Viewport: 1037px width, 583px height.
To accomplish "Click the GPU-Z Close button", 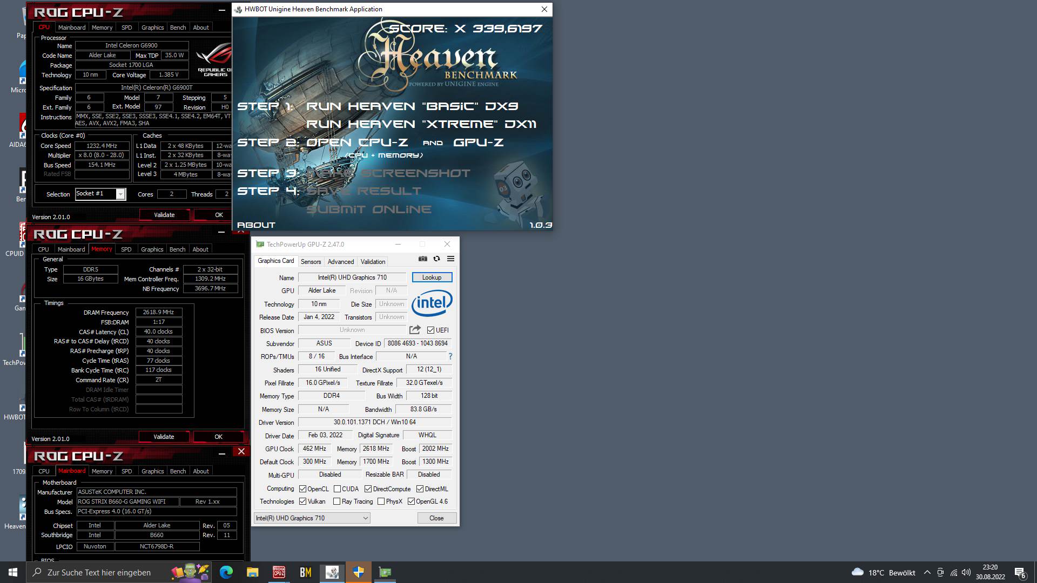I will [436, 518].
